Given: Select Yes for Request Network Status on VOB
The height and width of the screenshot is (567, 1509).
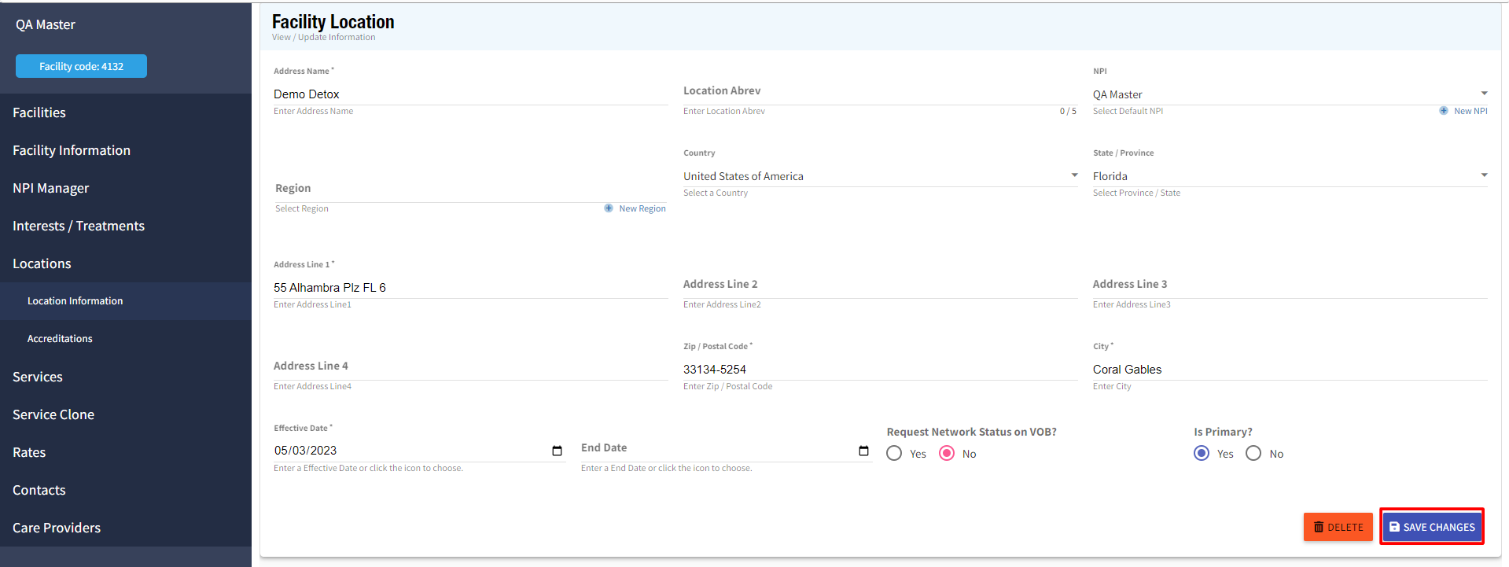Looking at the screenshot, I should tap(894, 454).
